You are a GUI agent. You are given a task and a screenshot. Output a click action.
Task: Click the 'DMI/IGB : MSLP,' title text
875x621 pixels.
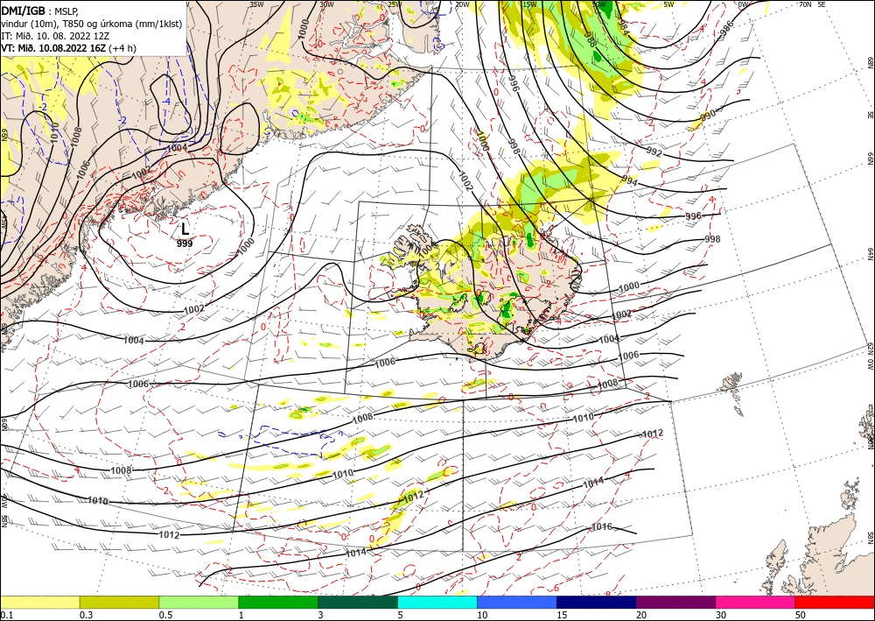[39, 11]
